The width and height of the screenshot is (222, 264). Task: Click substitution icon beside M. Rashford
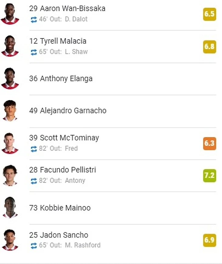tap(33, 245)
